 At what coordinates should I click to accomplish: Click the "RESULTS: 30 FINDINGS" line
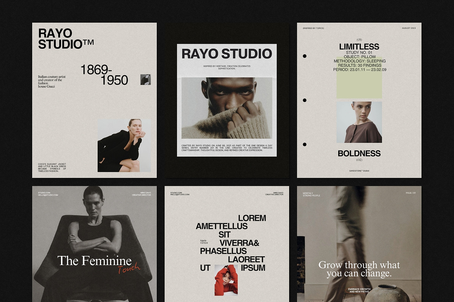click(x=359, y=65)
